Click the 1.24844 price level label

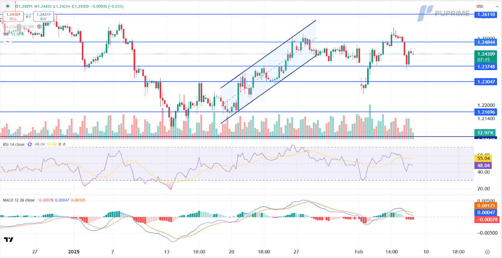point(486,42)
